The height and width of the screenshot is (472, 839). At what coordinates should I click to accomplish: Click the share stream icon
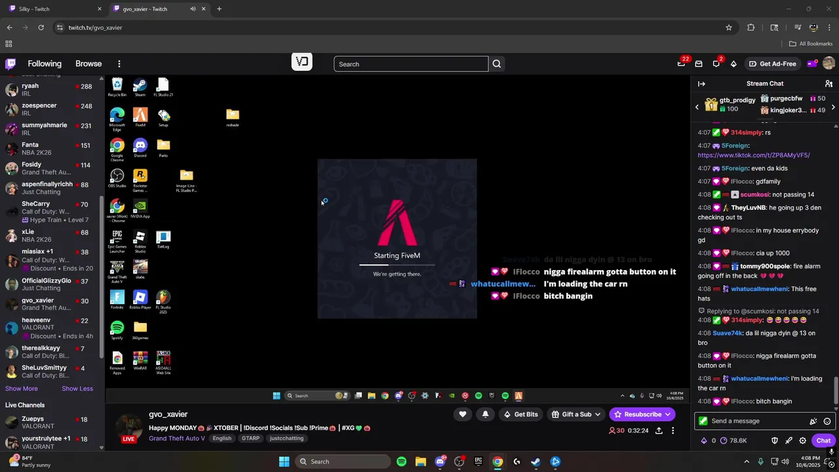pyautogui.click(x=659, y=431)
